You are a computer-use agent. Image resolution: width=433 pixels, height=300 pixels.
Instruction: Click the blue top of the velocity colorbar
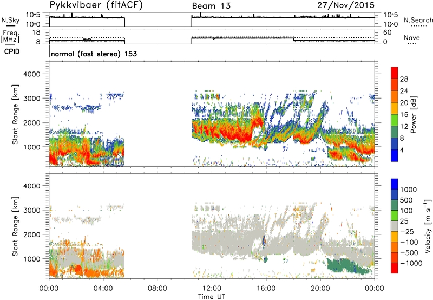pyautogui.click(x=395, y=184)
